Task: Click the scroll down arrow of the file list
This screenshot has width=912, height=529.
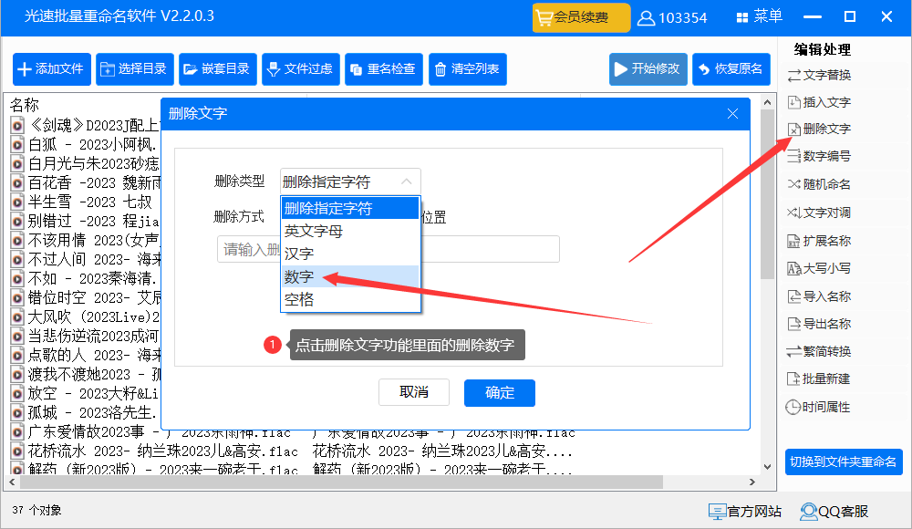Action: (x=767, y=467)
